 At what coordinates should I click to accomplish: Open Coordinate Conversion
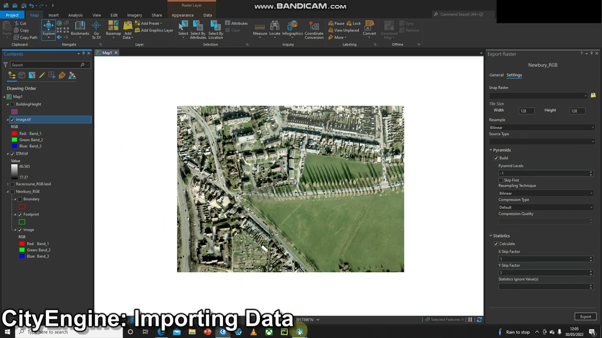click(314, 30)
